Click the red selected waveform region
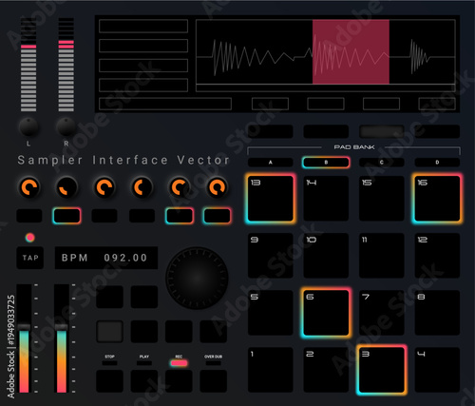The width and height of the screenshot is (475, 406). pos(351,51)
